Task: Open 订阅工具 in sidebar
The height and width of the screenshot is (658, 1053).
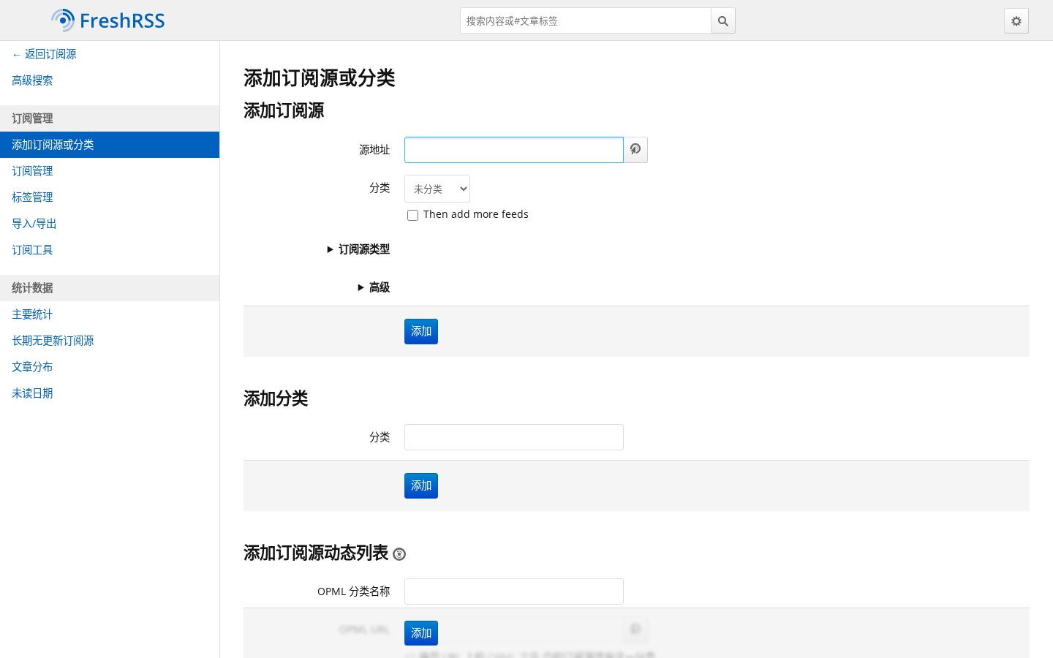Action: [x=110, y=250]
